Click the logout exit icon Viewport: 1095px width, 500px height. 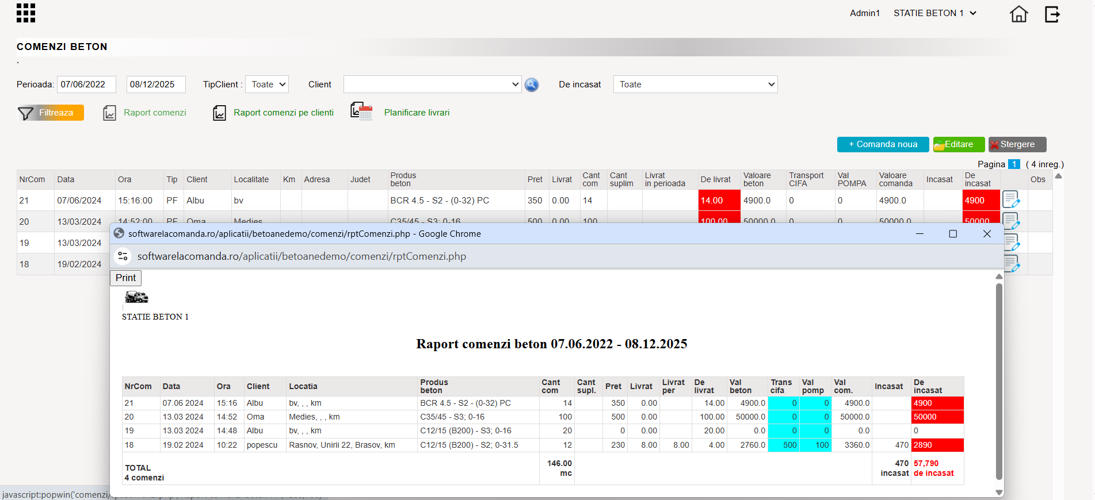pyautogui.click(x=1052, y=14)
